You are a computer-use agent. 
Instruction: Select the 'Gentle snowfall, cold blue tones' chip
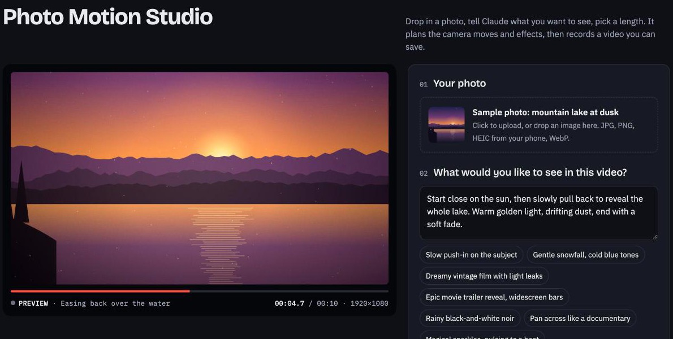point(585,255)
